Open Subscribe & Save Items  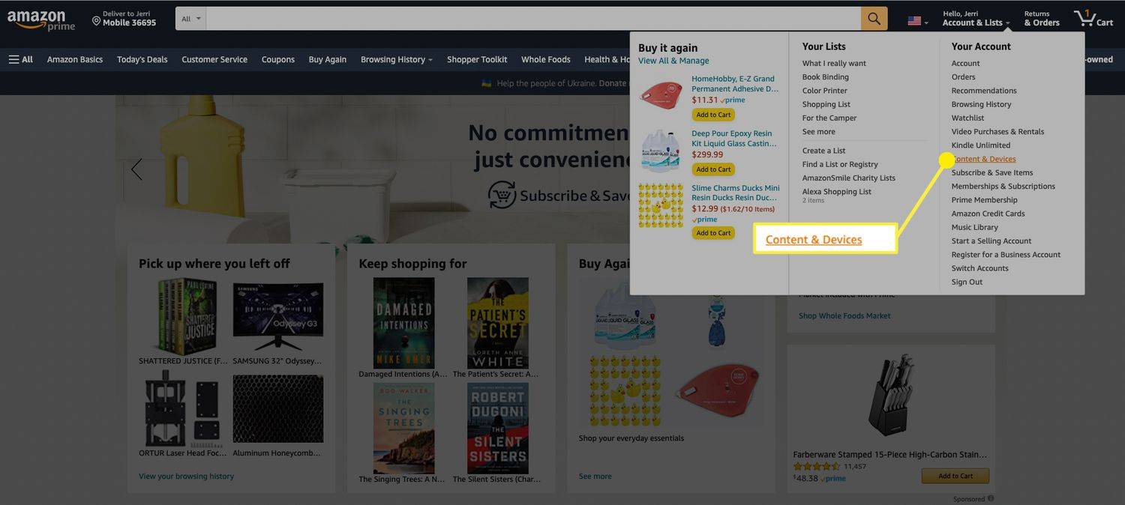tap(992, 172)
